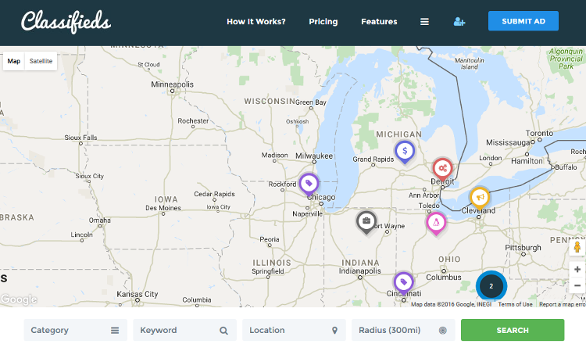Open the Radius (300mi) selector
586x344 pixels.
pyautogui.click(x=403, y=330)
